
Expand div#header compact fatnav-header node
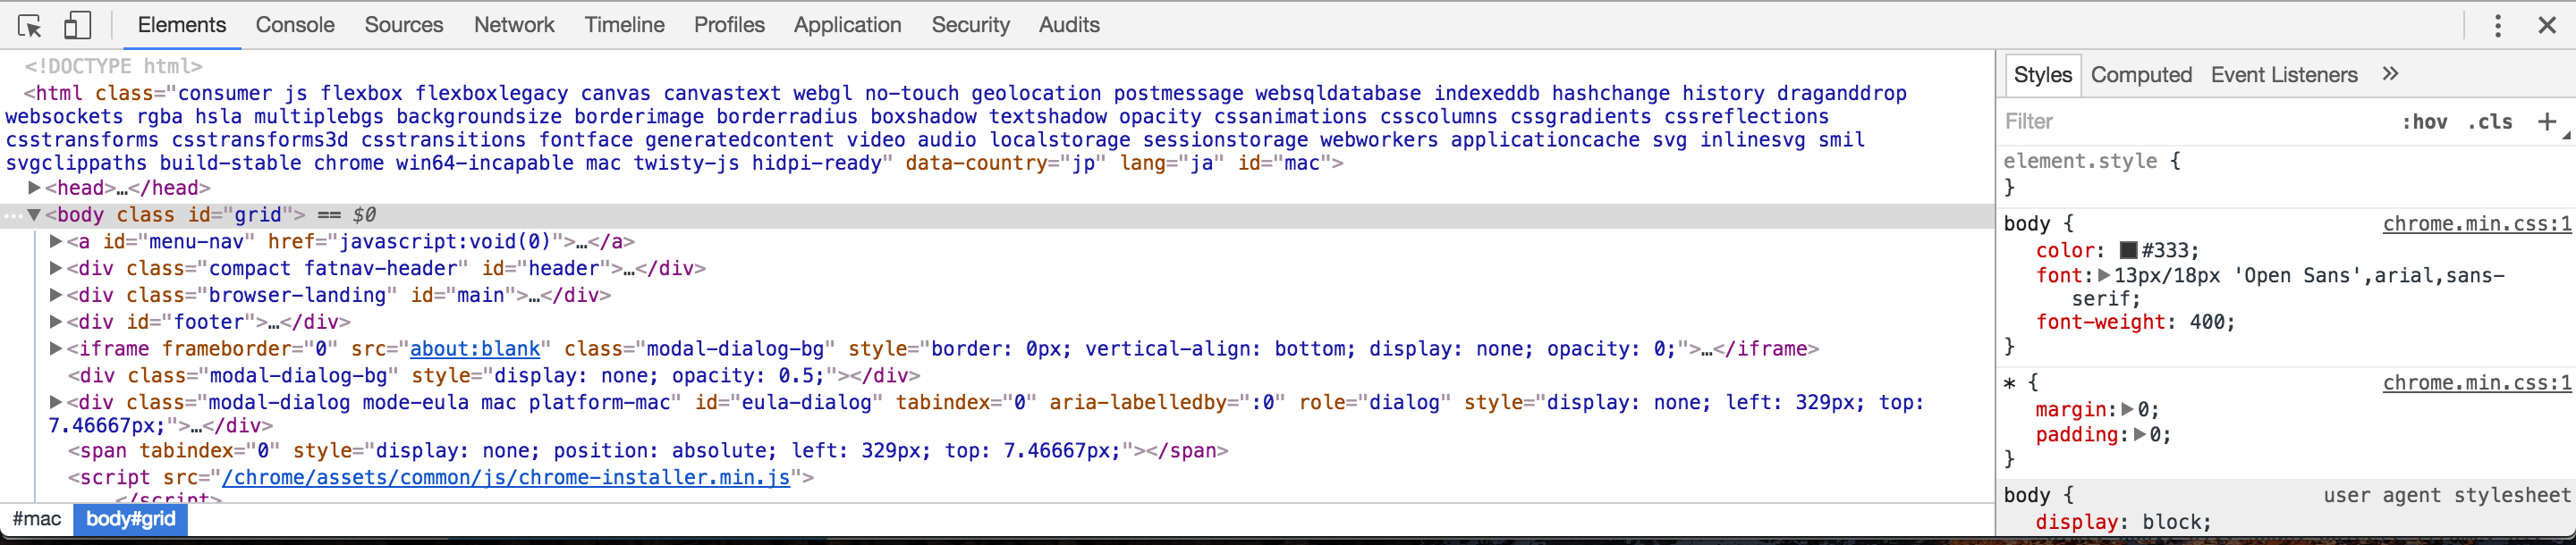pos(57,269)
